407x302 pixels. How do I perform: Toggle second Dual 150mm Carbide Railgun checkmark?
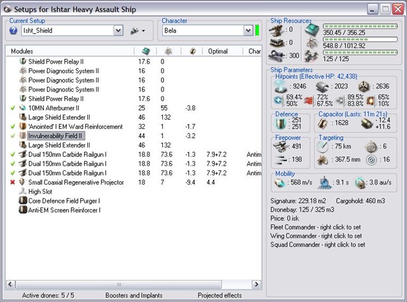coord(13,163)
